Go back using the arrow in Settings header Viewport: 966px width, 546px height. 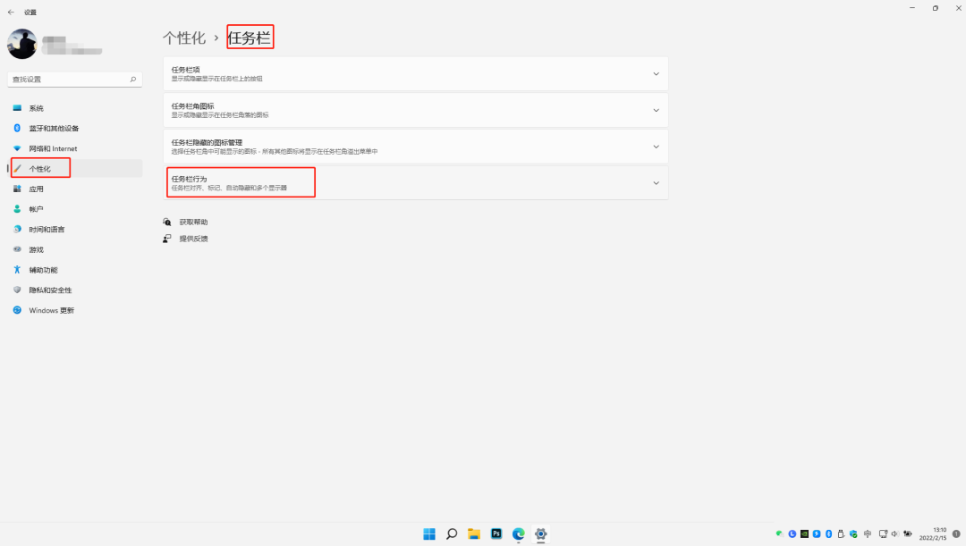(11, 13)
